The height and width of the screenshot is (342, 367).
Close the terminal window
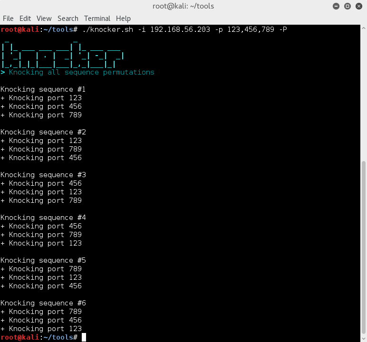tap(359, 6)
